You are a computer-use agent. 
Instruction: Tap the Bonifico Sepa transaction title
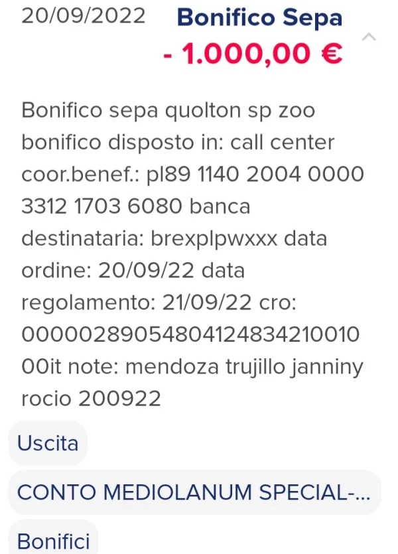point(259,17)
